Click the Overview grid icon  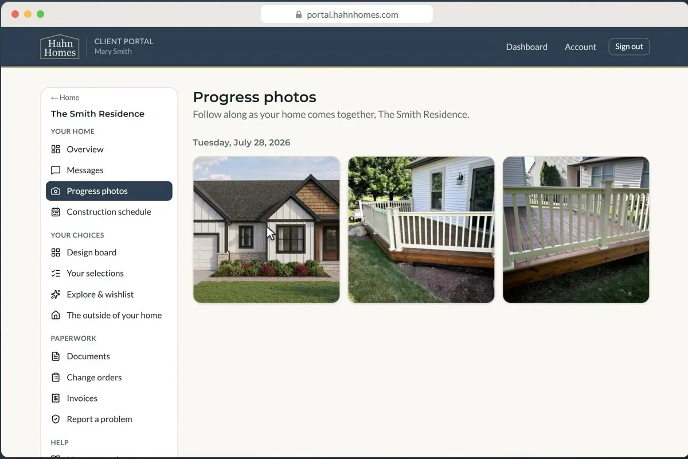pyautogui.click(x=56, y=149)
